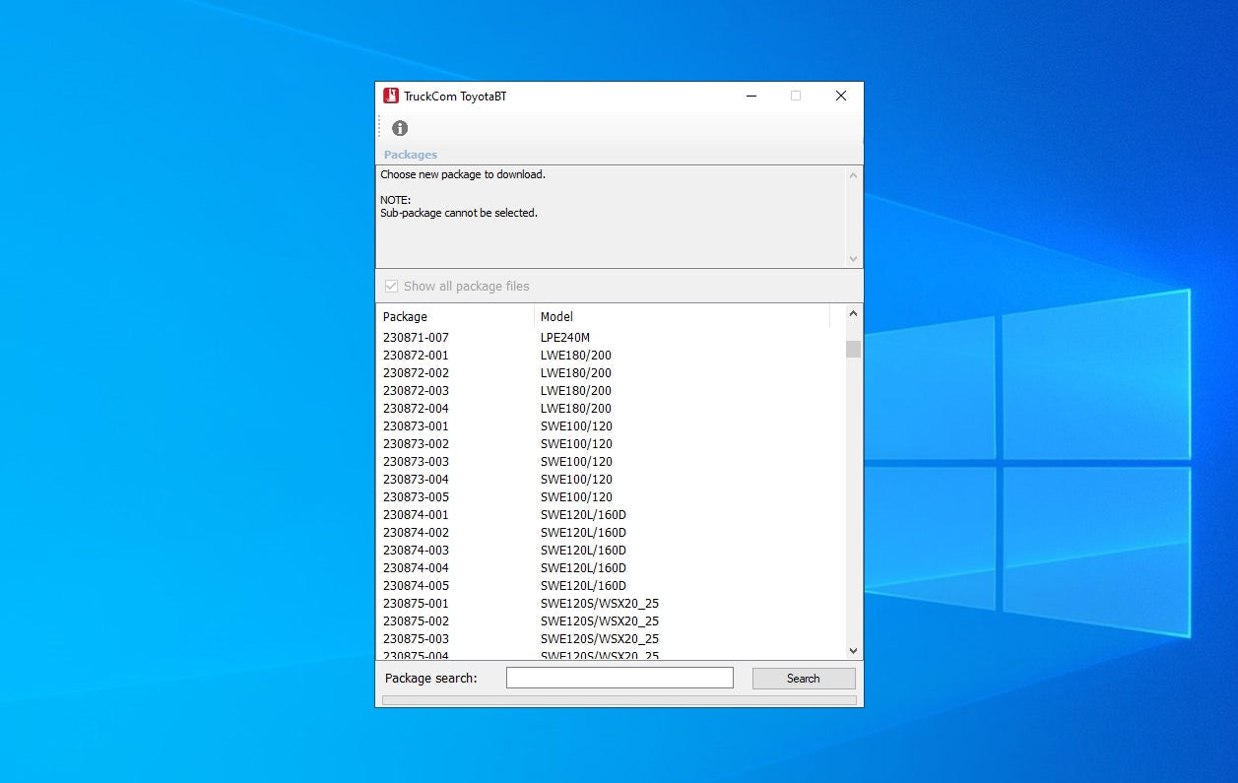Select package 230875-002 in the list
This screenshot has width=1238, height=783.
[416, 621]
